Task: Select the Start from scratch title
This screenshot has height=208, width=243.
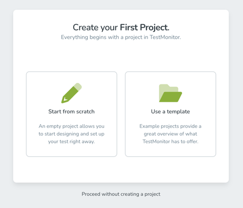Action: point(71,112)
